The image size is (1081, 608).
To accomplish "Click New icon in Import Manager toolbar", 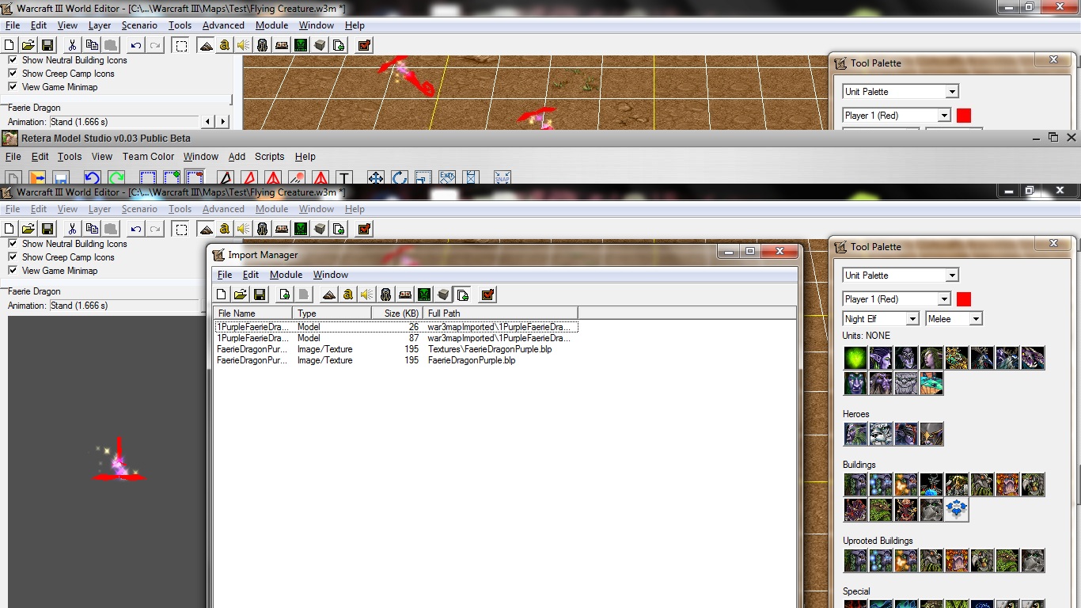I will click(x=222, y=294).
